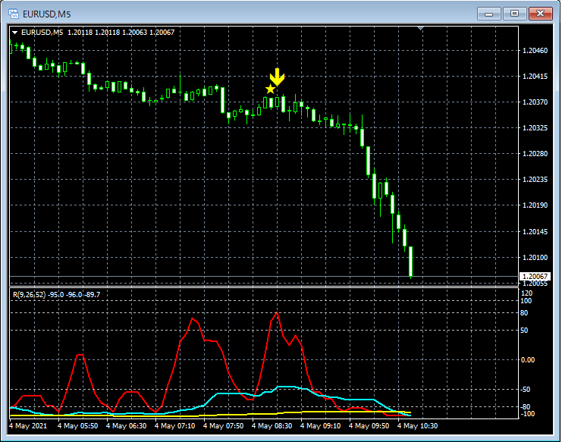Click the chart shift triangle marker at top
The height and width of the screenshot is (442, 562).
click(x=421, y=28)
